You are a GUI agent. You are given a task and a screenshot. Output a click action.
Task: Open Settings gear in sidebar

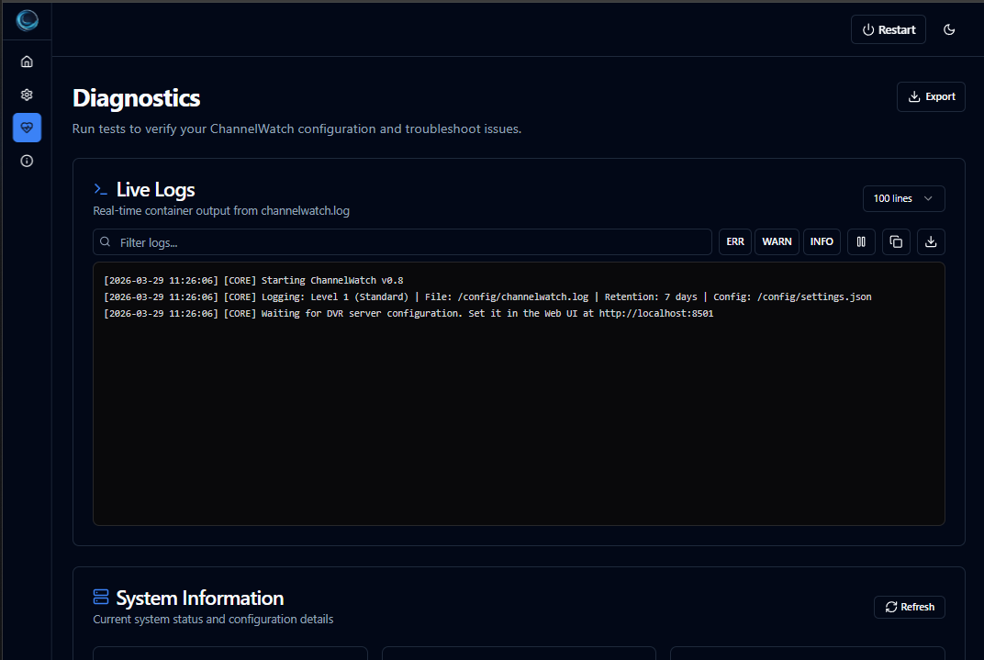click(27, 95)
